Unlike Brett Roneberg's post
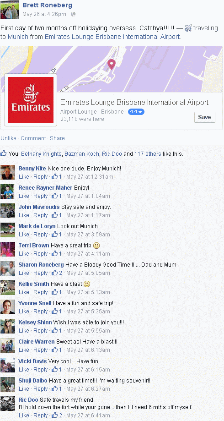Screen dimensions: 224x421 pyautogui.click(x=9, y=138)
